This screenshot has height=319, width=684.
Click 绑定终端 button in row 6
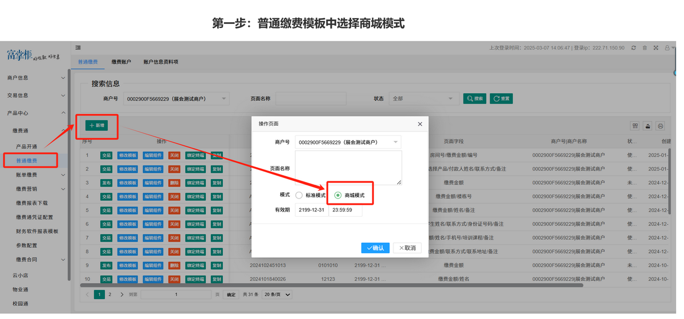pyautogui.click(x=196, y=224)
